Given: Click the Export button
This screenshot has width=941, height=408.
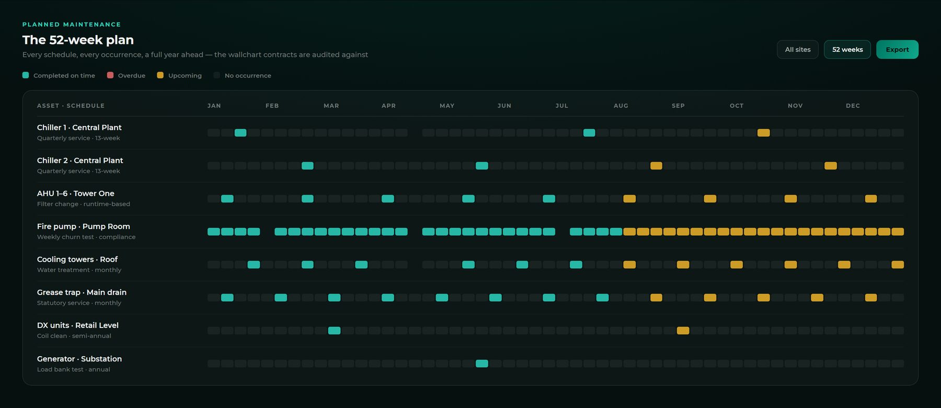Looking at the screenshot, I should click(x=897, y=50).
